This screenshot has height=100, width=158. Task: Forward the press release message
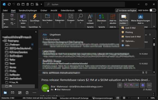pos(136,85)
